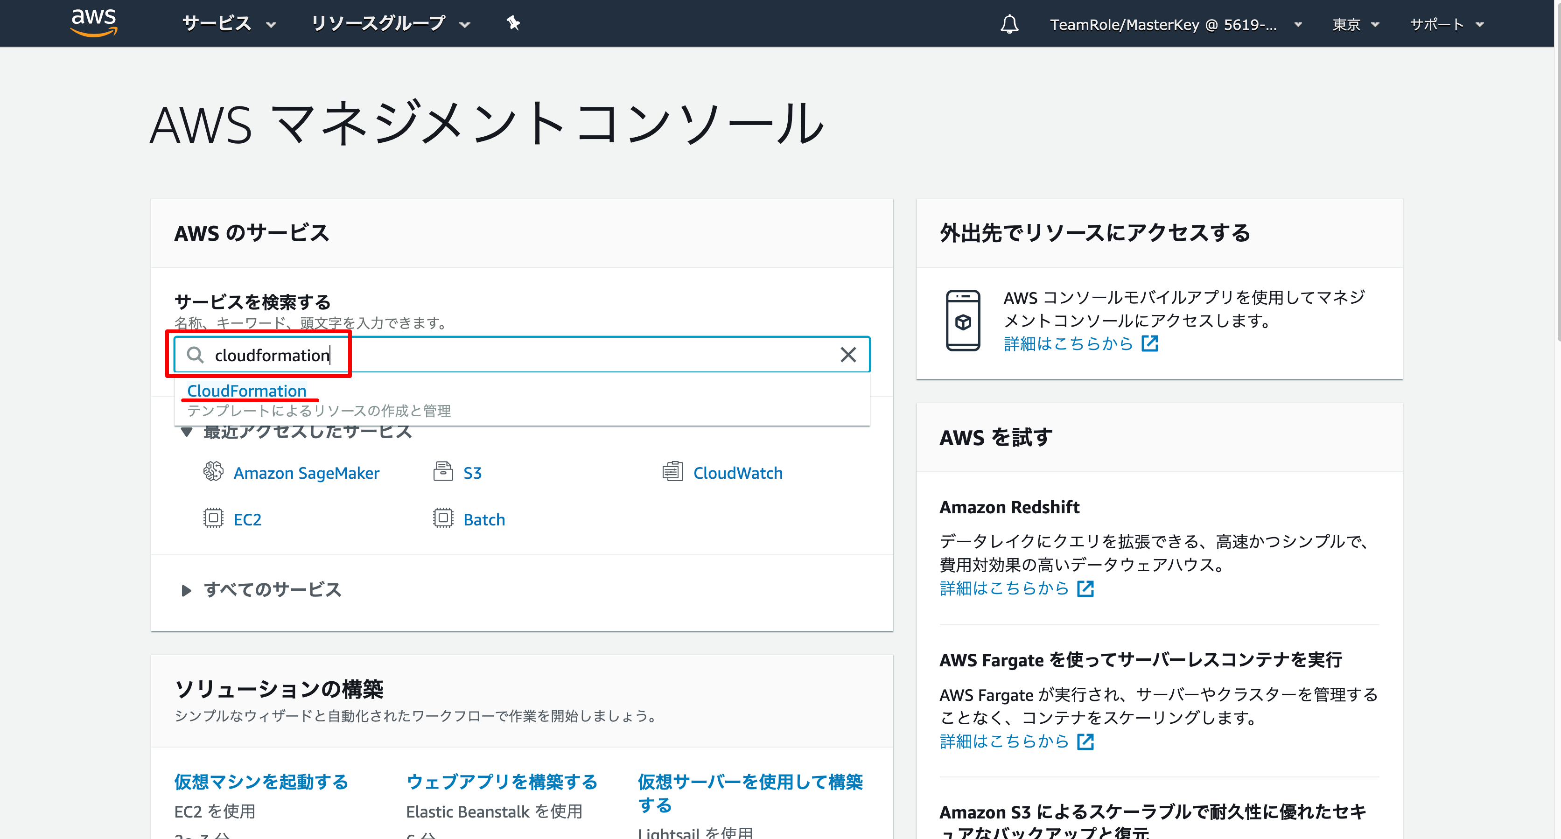Click the pin shortcuts icon
Viewport: 1561px width, 839px height.
(x=513, y=24)
